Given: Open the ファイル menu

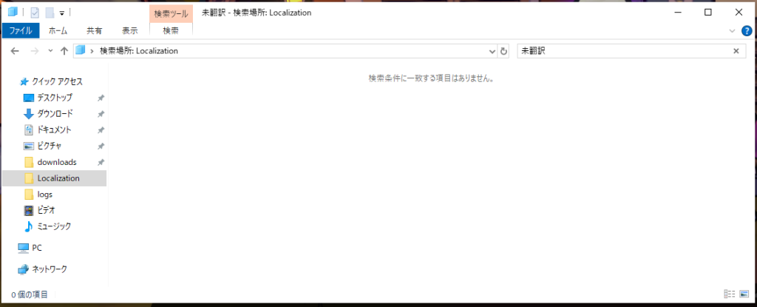Looking at the screenshot, I should coord(20,30).
